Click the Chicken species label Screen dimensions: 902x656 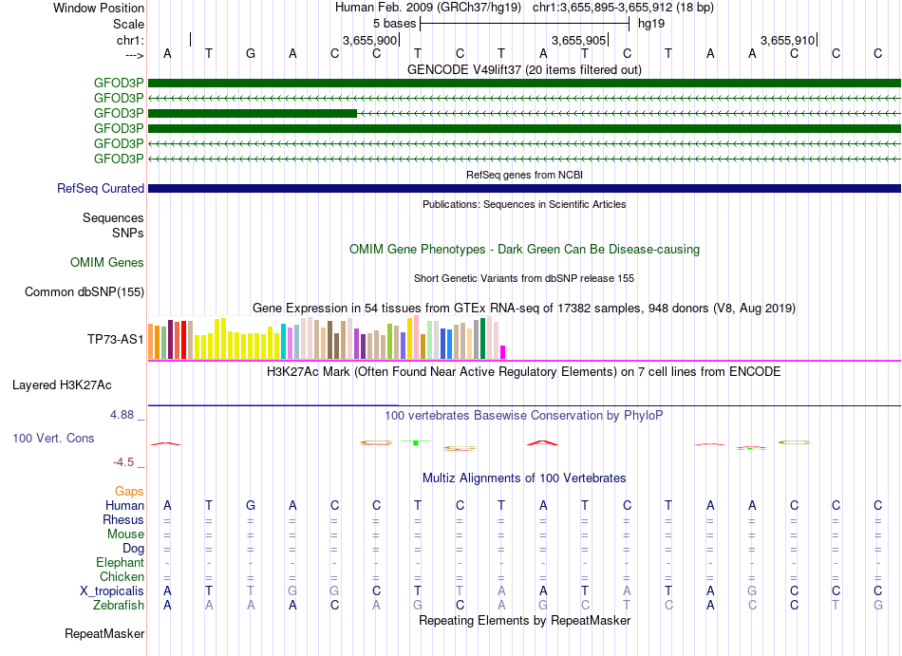click(122, 576)
